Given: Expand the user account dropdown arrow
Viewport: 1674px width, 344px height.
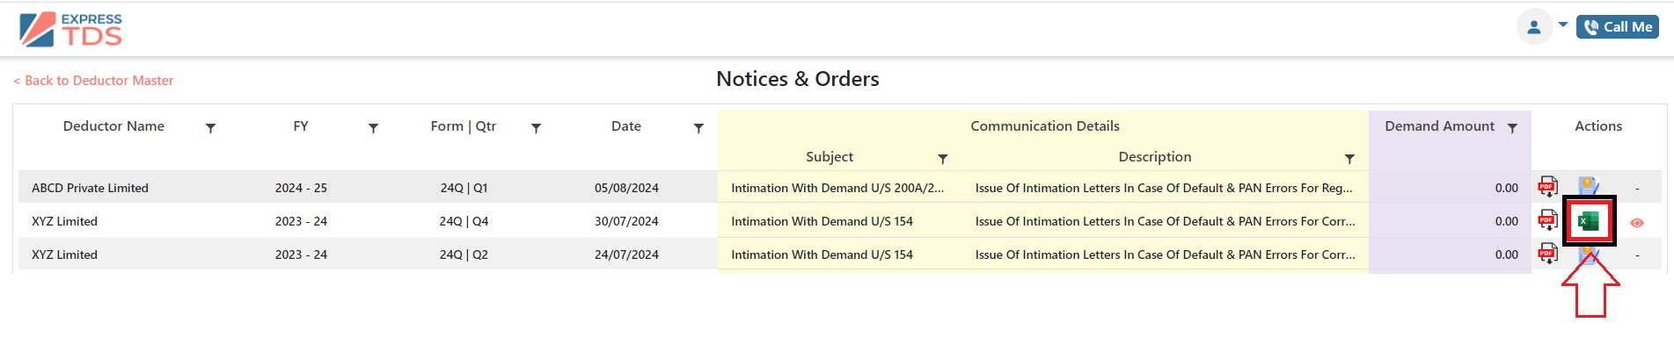Looking at the screenshot, I should pyautogui.click(x=1563, y=25).
